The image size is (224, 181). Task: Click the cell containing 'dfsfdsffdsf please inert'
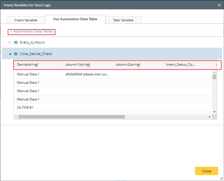(87, 74)
